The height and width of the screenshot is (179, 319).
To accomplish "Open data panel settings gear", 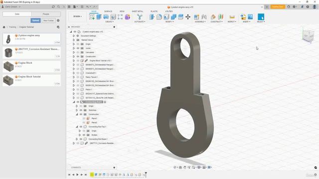I will 58,20.
